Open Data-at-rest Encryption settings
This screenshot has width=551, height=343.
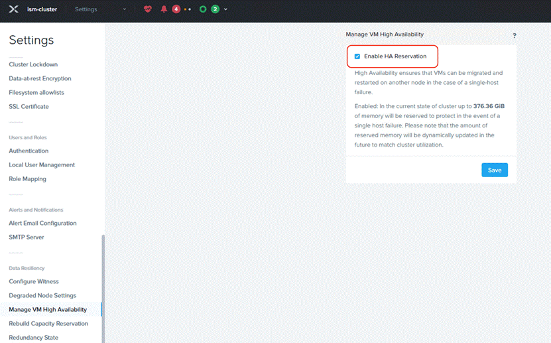point(40,78)
